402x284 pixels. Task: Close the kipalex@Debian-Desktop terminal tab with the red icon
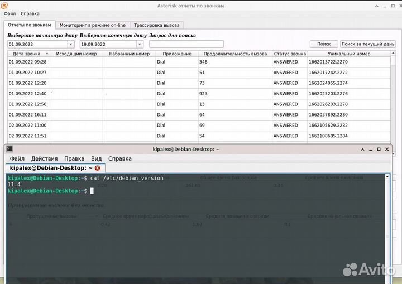[x=98, y=168]
